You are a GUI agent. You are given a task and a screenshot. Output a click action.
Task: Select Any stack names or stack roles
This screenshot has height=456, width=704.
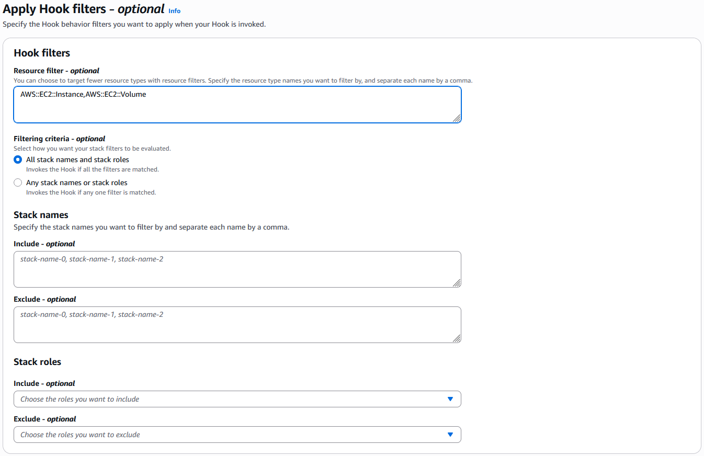coord(18,183)
